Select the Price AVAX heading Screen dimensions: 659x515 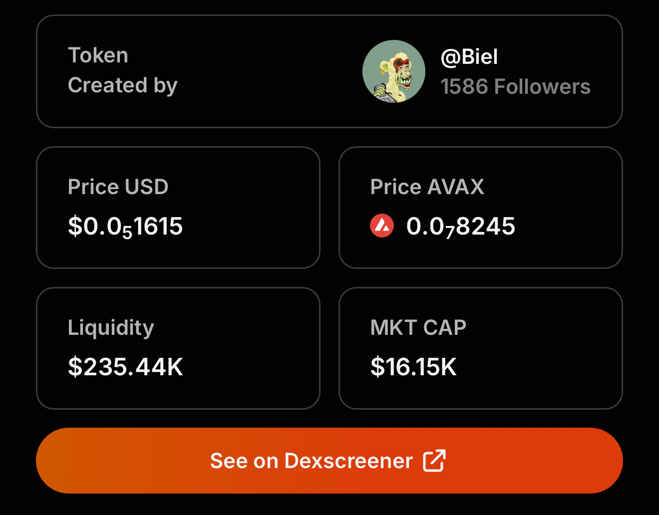pyautogui.click(x=427, y=187)
